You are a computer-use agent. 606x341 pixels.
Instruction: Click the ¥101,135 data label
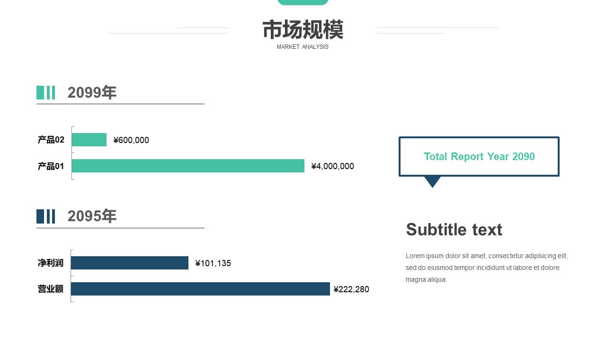click(x=213, y=263)
